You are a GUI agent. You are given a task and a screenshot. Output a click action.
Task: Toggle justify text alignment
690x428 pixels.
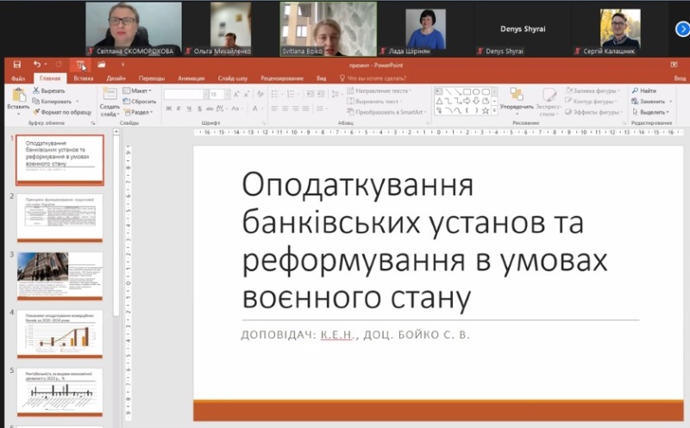(305, 109)
